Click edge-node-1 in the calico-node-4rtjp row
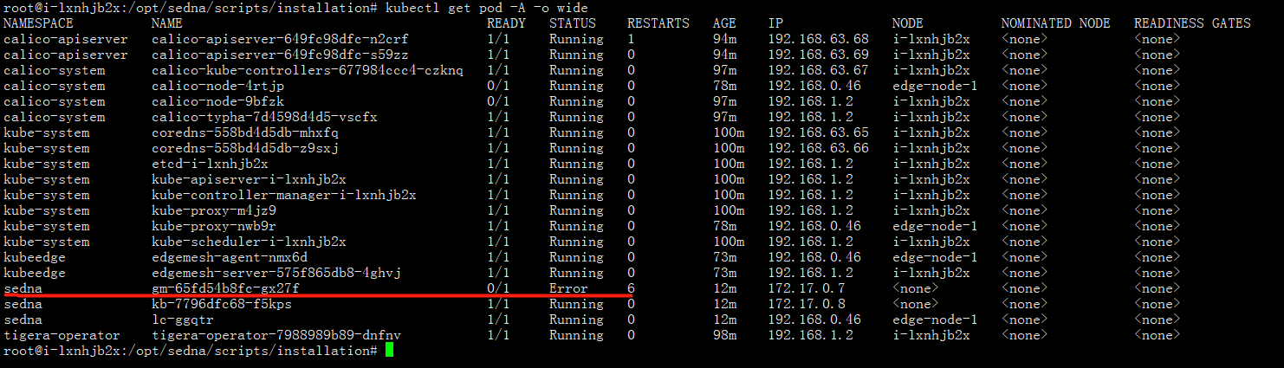This screenshot has width=1284, height=368. [934, 86]
